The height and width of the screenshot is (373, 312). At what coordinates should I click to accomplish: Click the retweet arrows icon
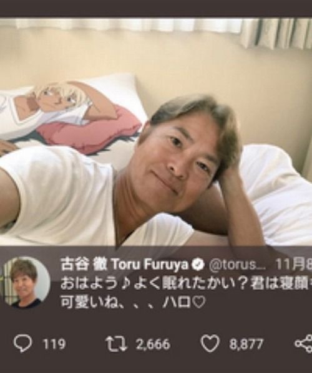pos(116,344)
